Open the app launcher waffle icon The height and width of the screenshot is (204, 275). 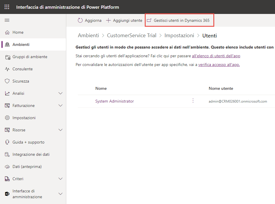point(7,7)
